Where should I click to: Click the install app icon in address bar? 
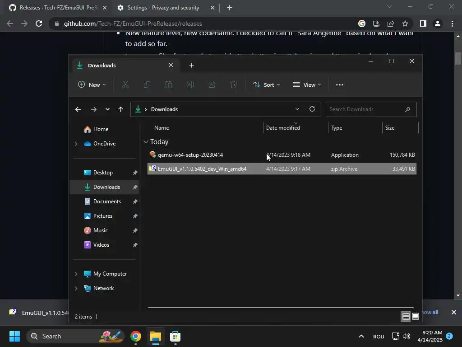(x=376, y=23)
